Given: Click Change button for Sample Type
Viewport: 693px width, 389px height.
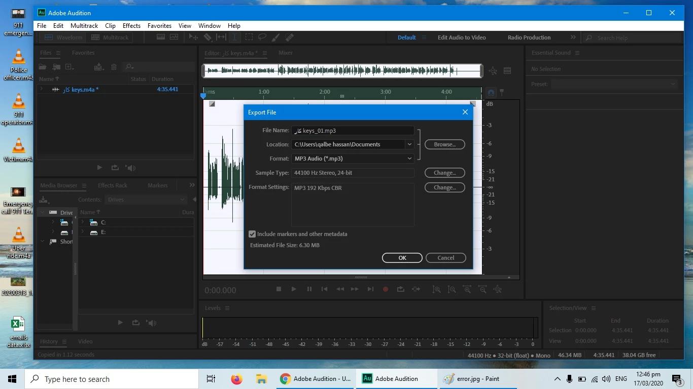Looking at the screenshot, I should click(445, 173).
